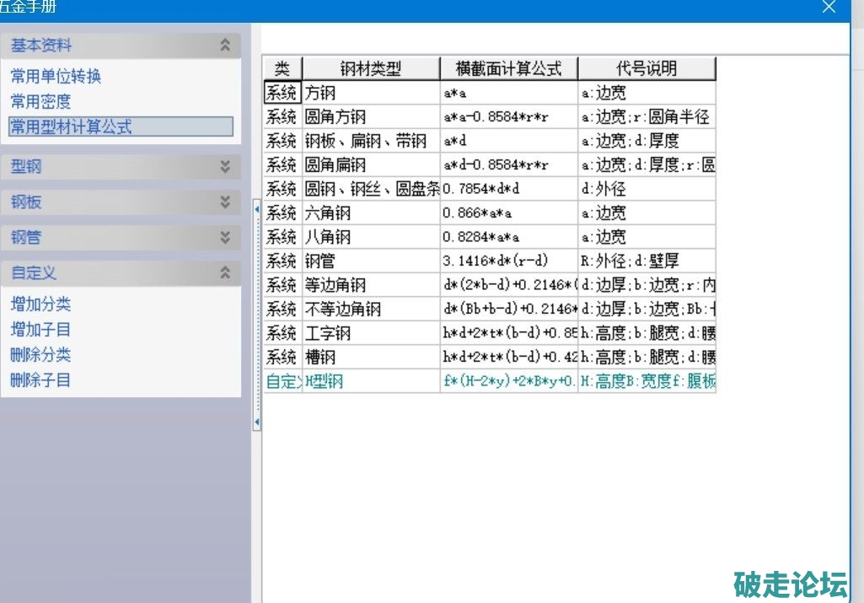
Task: Click 增加子目 to add an item
Action: pyautogui.click(x=40, y=329)
